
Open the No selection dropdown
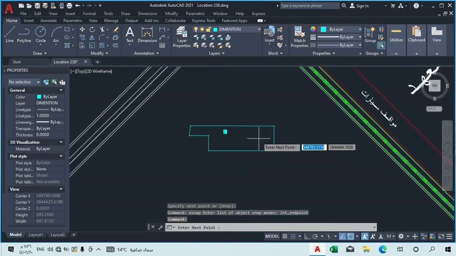pos(24,82)
